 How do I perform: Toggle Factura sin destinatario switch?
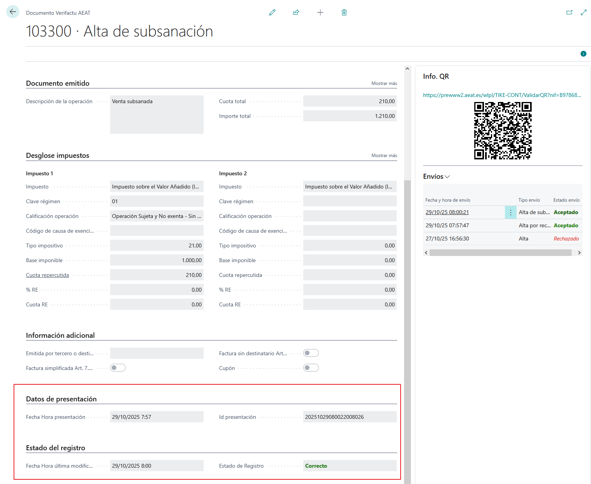(x=311, y=353)
